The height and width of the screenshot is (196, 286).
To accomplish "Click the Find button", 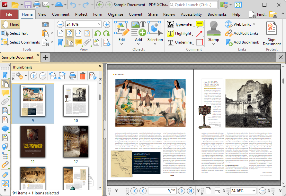I will [258, 14].
